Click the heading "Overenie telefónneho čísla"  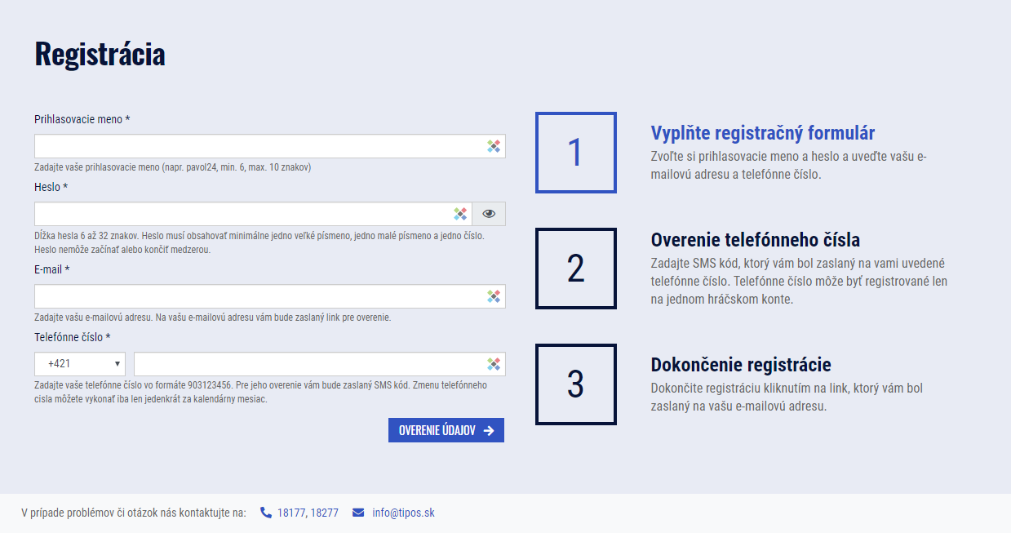pos(756,240)
